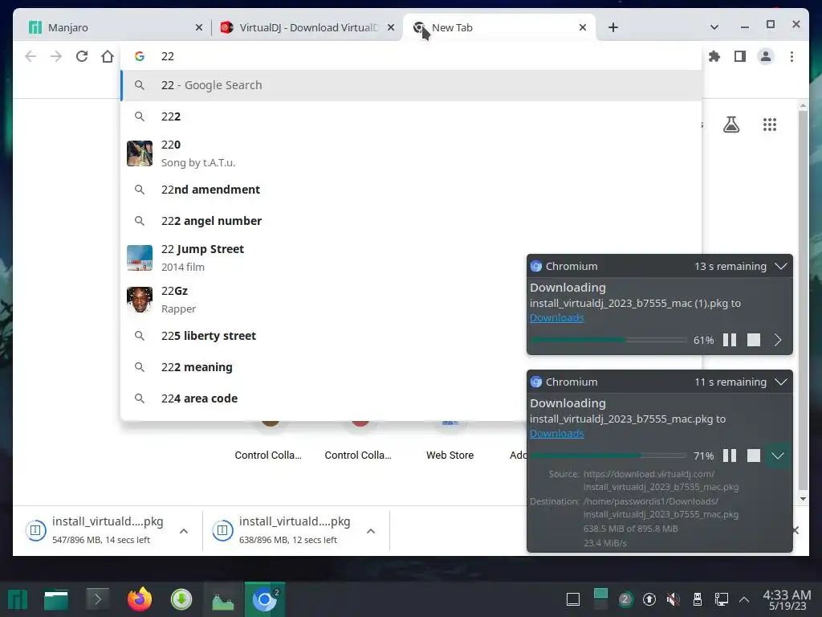The image size is (822, 617).
Task: Open the user profile avatar menu
Action: (x=765, y=56)
